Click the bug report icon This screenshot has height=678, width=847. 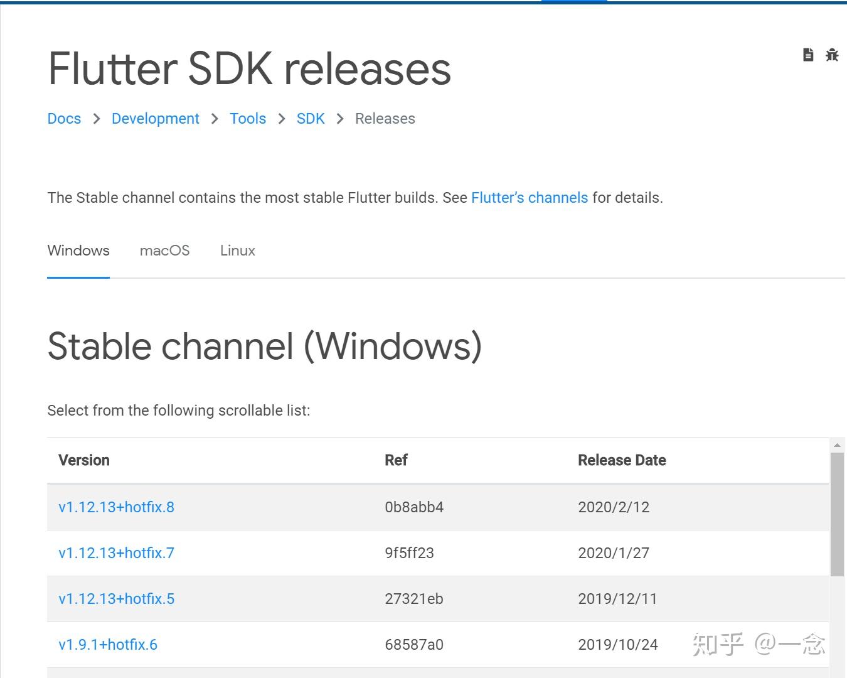click(x=832, y=55)
